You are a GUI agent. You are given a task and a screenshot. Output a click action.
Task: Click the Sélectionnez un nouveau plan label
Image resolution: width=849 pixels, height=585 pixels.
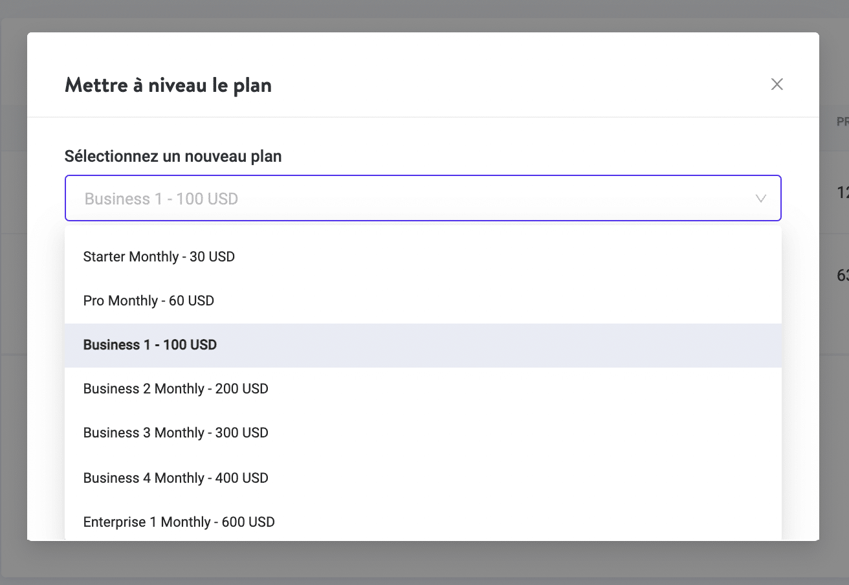pos(173,156)
